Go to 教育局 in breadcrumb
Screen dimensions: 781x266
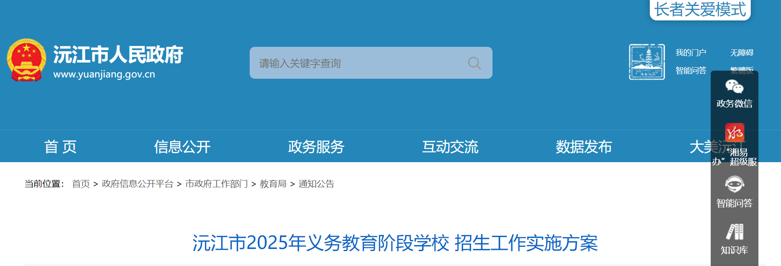point(273,184)
